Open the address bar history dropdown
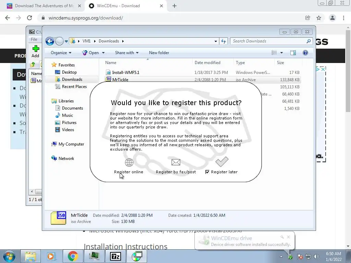The width and height of the screenshot is (351, 263). (x=216, y=41)
